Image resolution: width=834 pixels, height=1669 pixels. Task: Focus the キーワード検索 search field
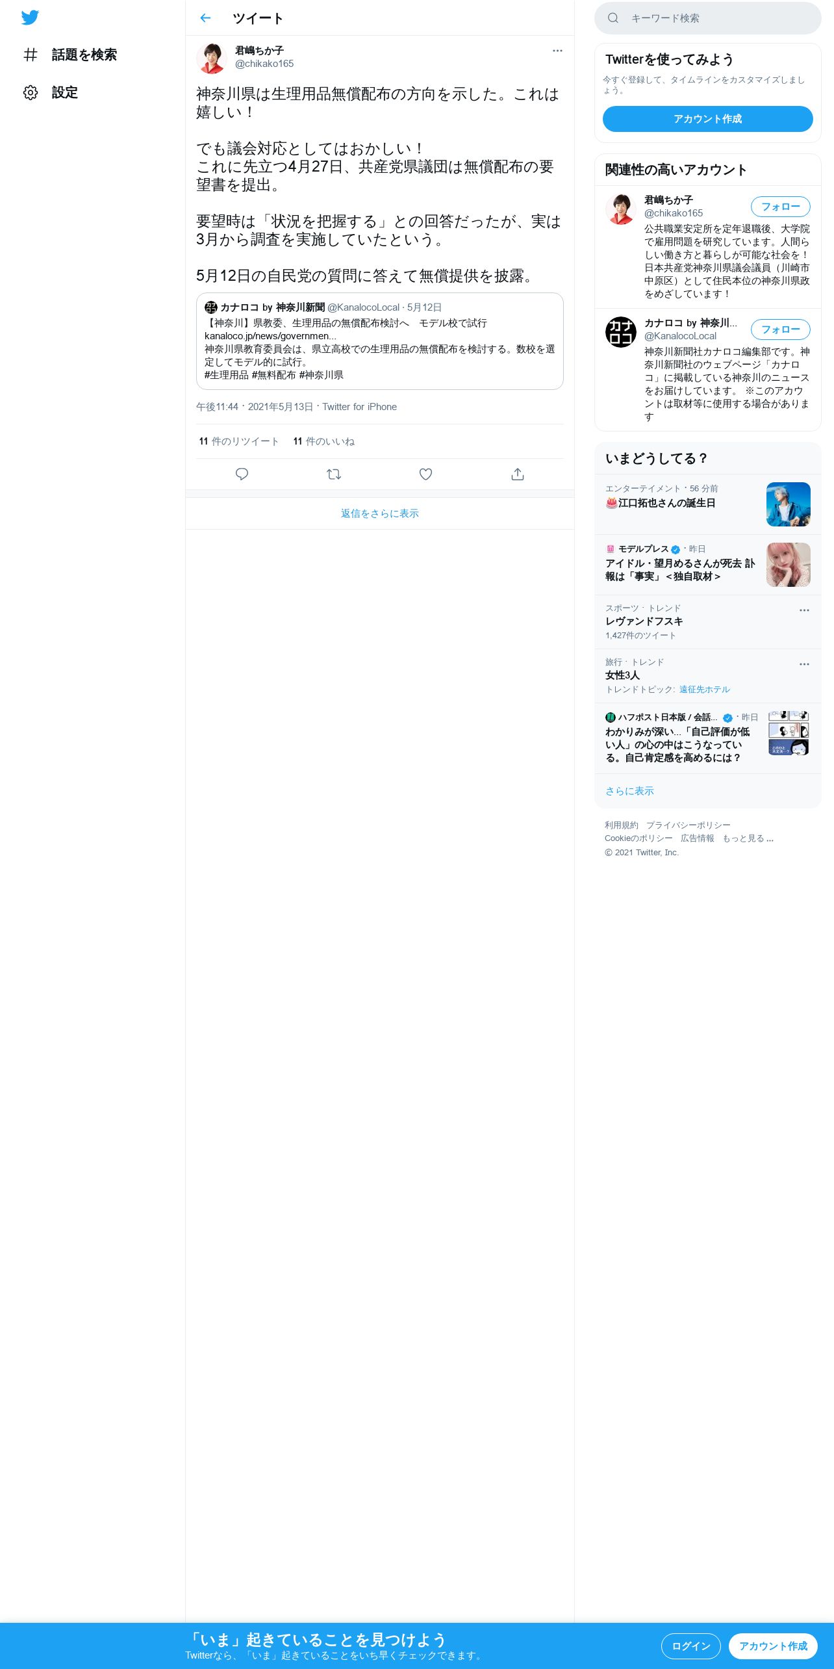pyautogui.click(x=708, y=18)
